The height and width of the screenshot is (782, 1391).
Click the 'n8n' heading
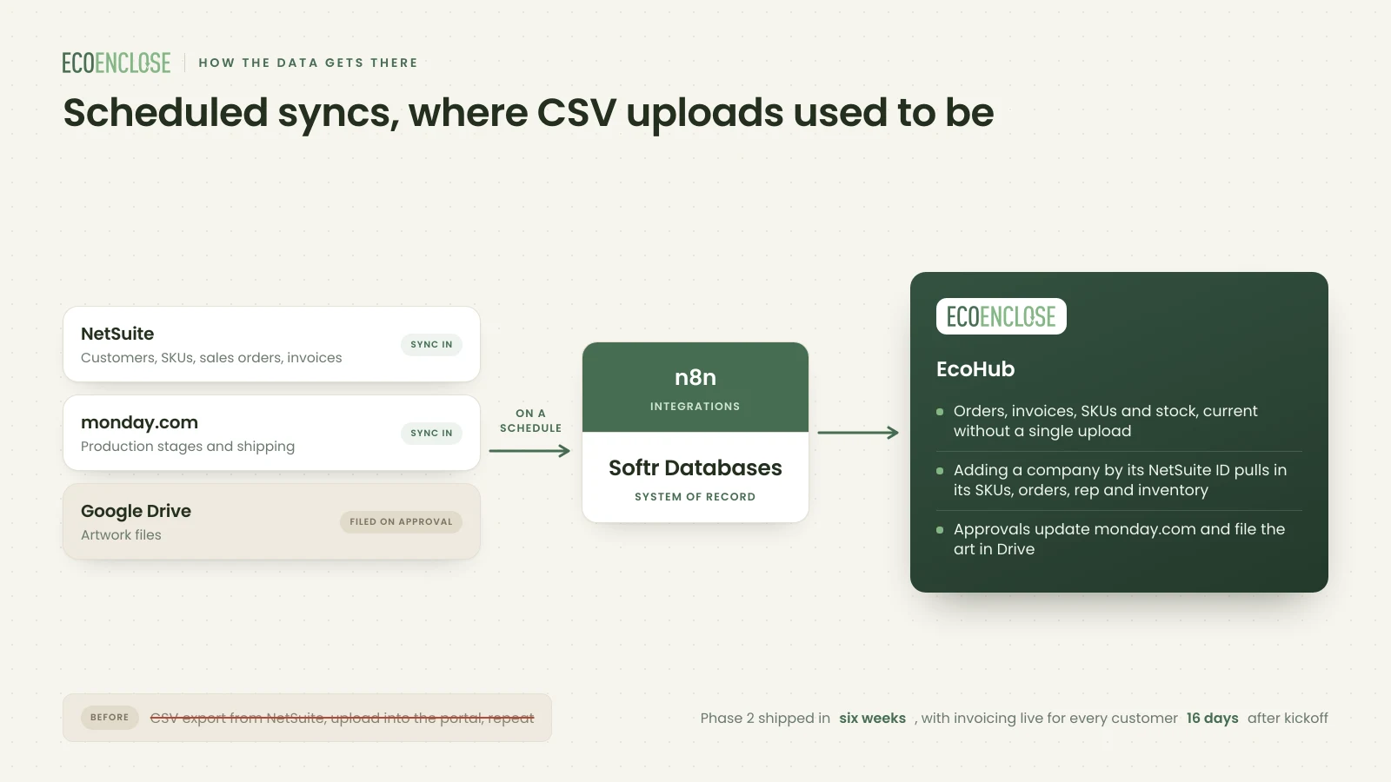(695, 377)
